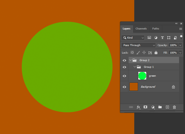Image resolution: width=185 pixels, height=134 pixels.
Task: Select Group 2 folder icon
Action: [135, 60]
